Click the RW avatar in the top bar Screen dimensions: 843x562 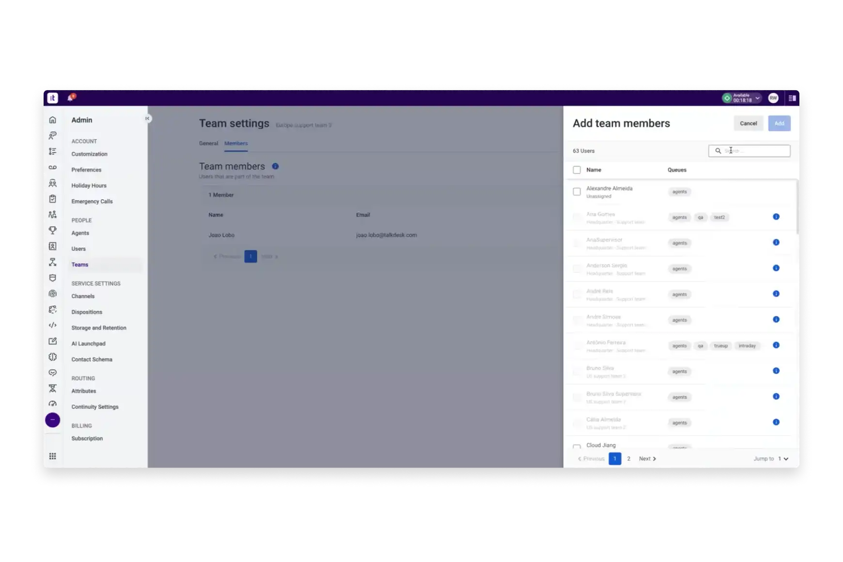pos(773,98)
